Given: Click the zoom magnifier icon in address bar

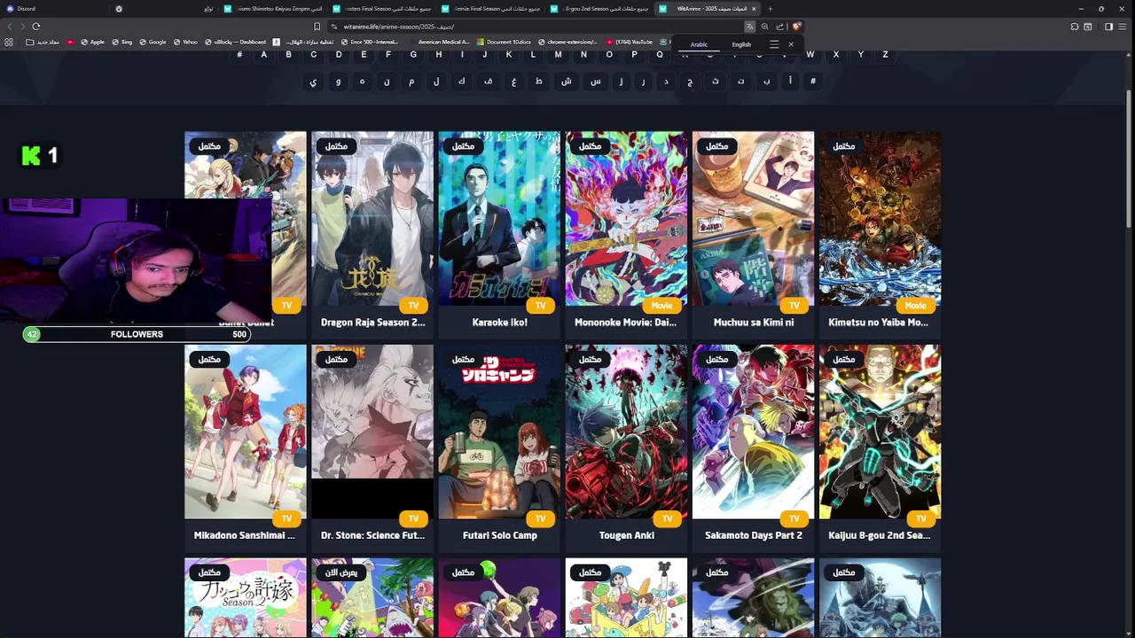Looking at the screenshot, I should coord(764,27).
